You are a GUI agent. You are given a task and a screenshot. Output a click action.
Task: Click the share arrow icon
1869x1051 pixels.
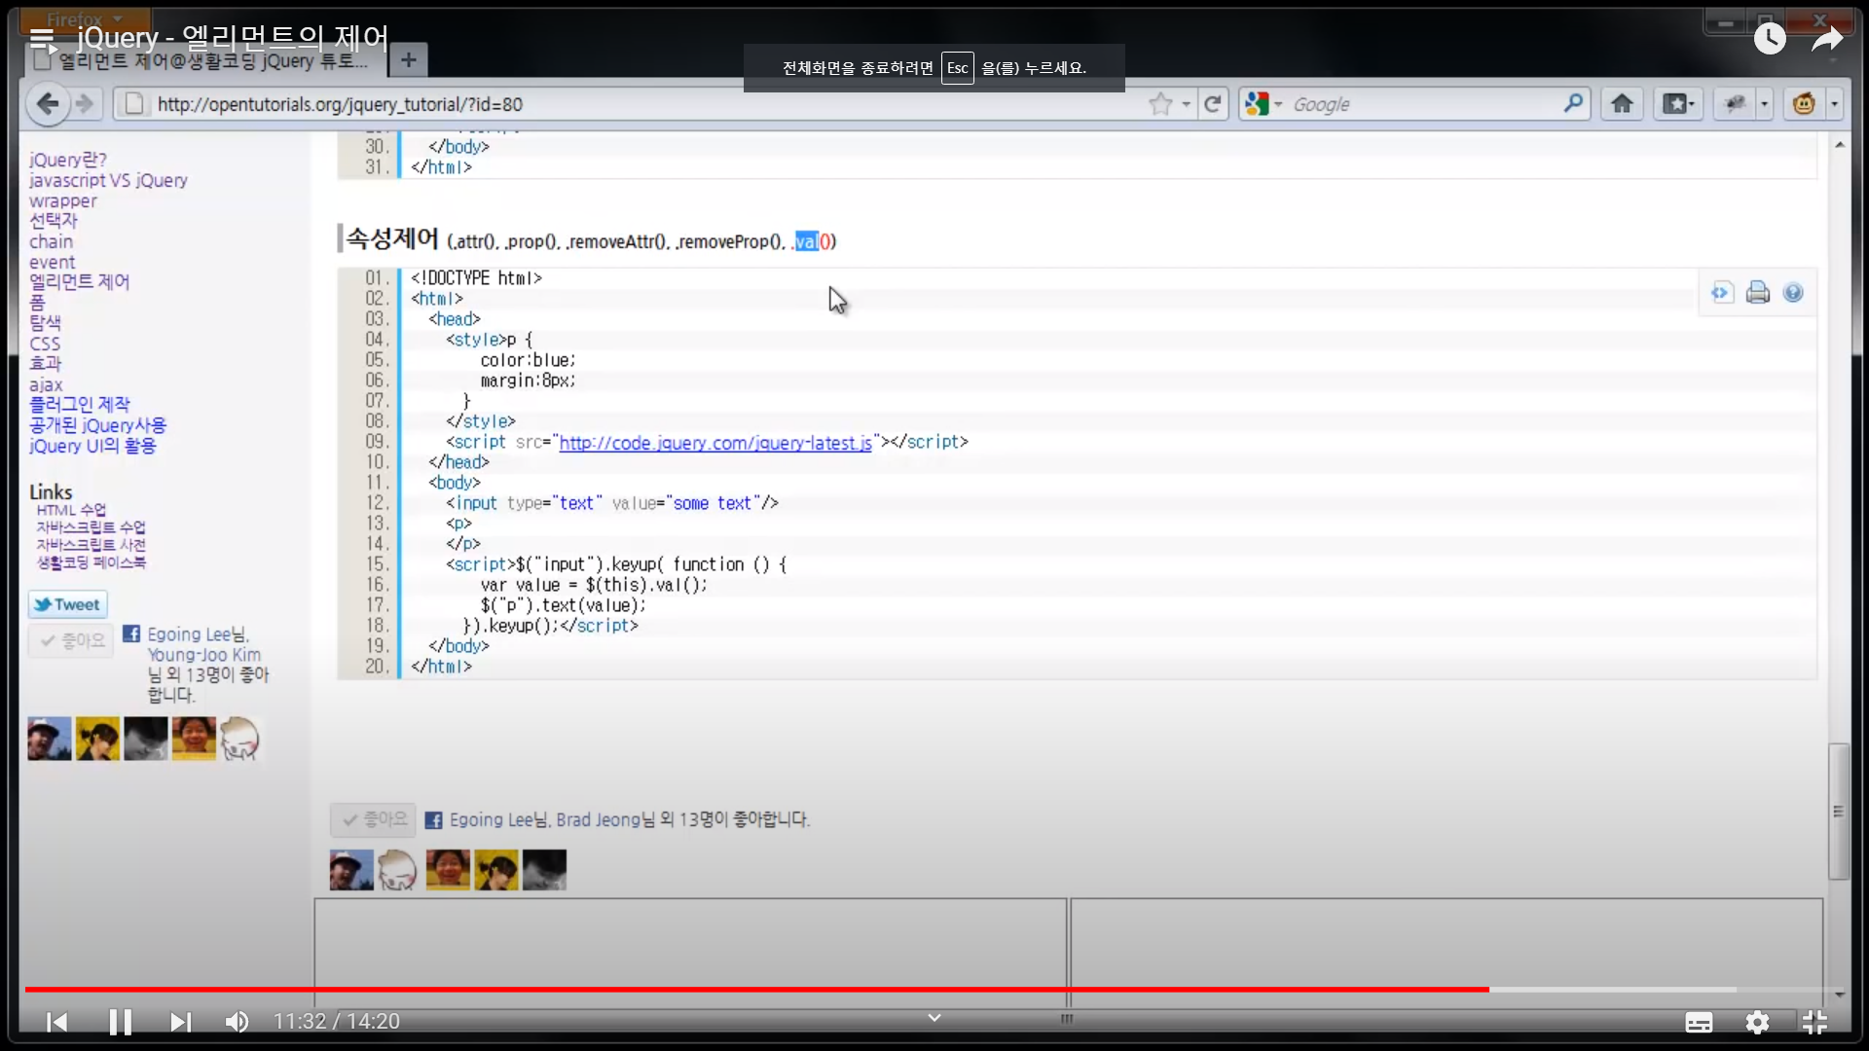(x=1827, y=39)
